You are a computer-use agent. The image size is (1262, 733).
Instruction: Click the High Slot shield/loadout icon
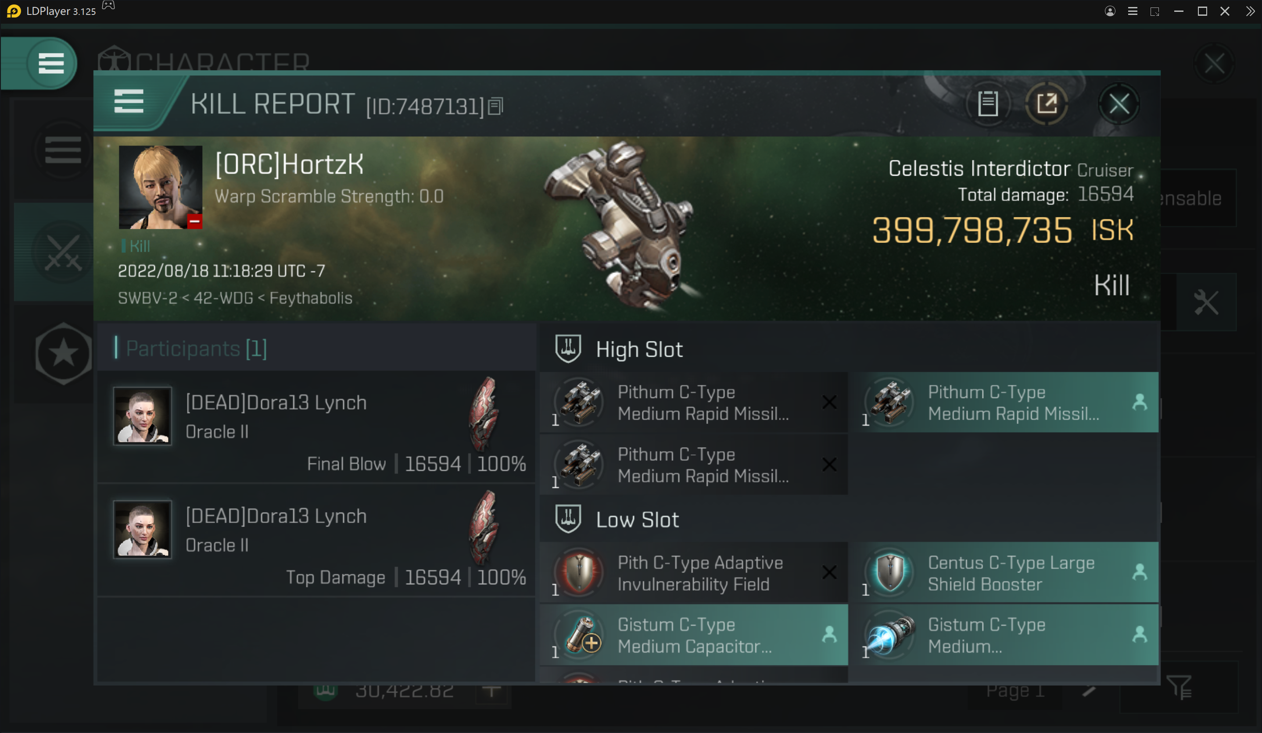(x=568, y=349)
